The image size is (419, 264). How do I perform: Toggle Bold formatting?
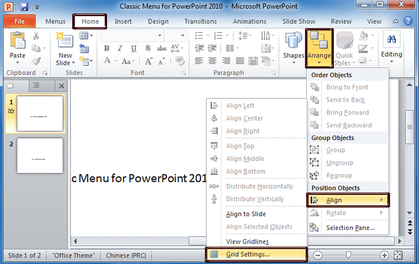106,48
